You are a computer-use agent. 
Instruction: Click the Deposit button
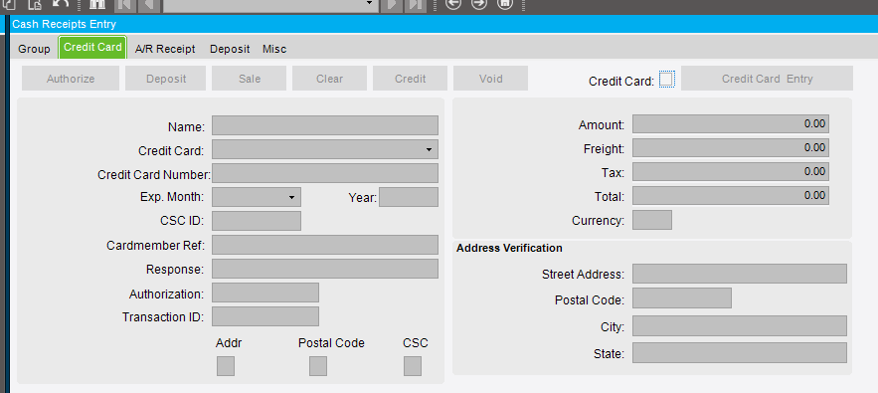pyautogui.click(x=166, y=79)
